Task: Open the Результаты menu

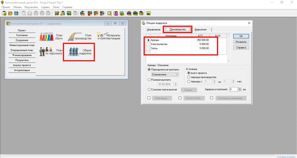Action: [31, 7]
